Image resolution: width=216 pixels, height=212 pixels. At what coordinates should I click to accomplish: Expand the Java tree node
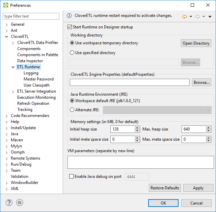pos(6,134)
